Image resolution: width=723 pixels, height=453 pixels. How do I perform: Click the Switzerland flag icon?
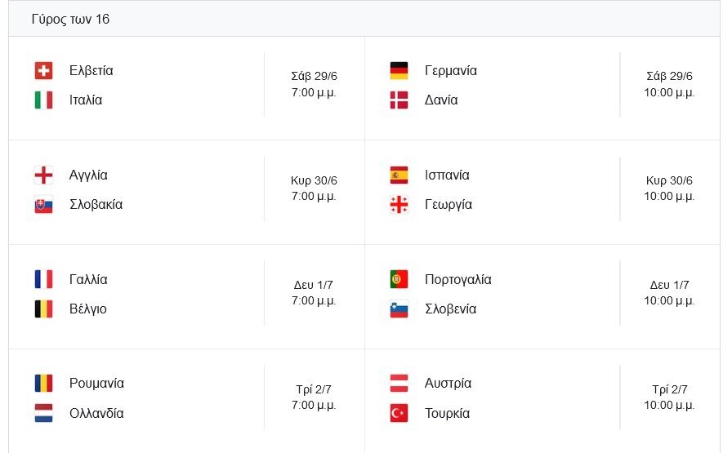coord(44,71)
